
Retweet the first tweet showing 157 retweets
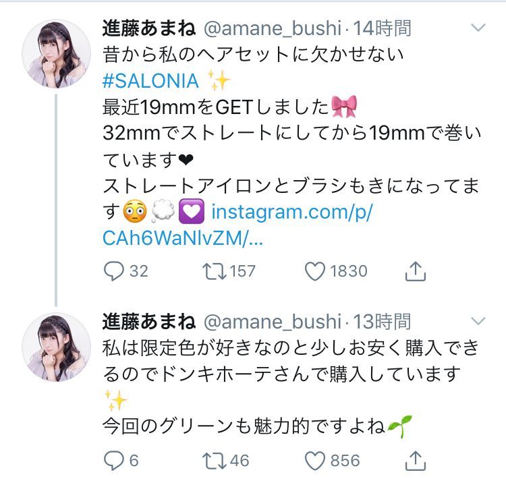coord(214,271)
